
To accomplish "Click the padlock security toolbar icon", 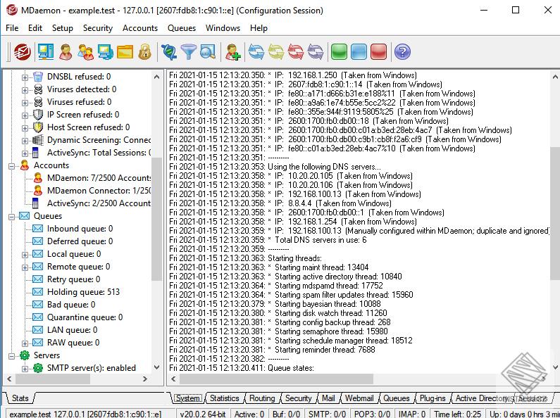I will pyautogui.click(x=144, y=51).
